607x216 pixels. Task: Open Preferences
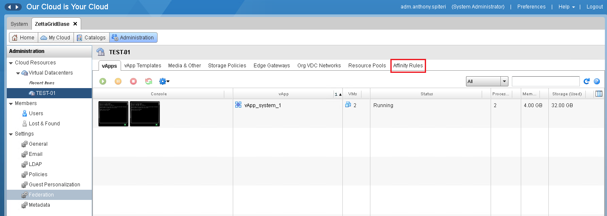[531, 7]
